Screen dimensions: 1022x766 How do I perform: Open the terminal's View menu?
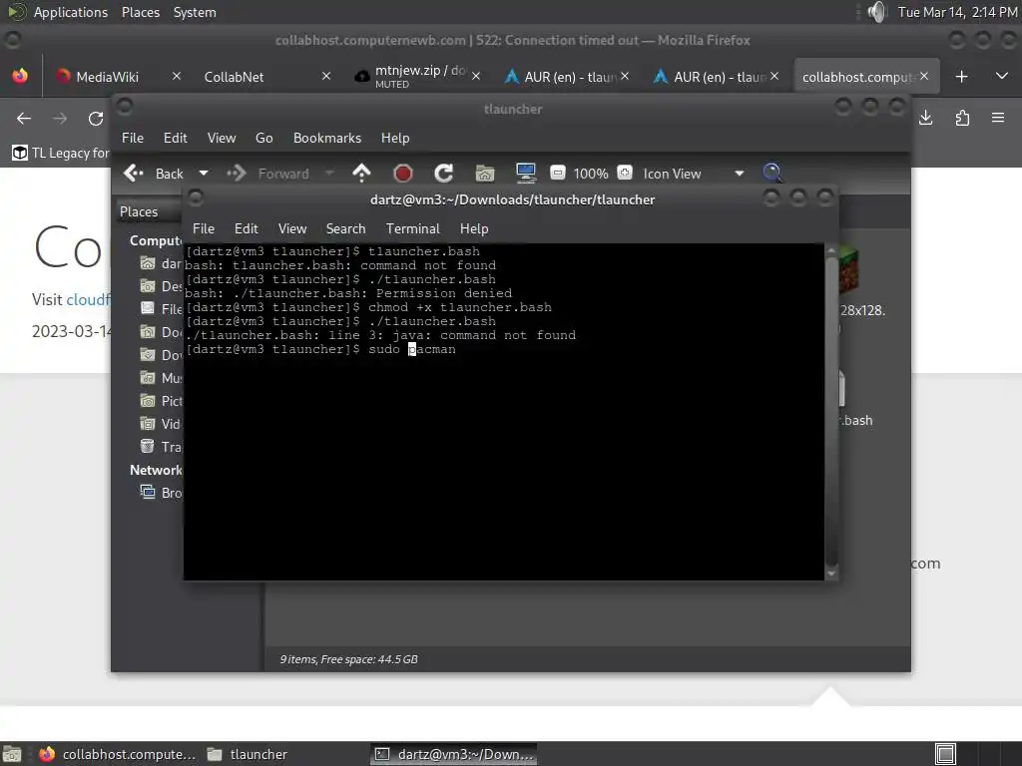pos(292,228)
